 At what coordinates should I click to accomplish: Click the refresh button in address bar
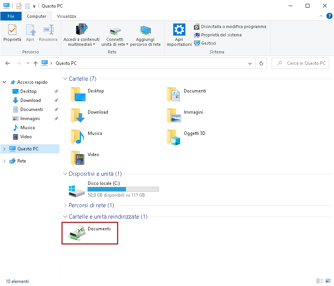point(261,64)
